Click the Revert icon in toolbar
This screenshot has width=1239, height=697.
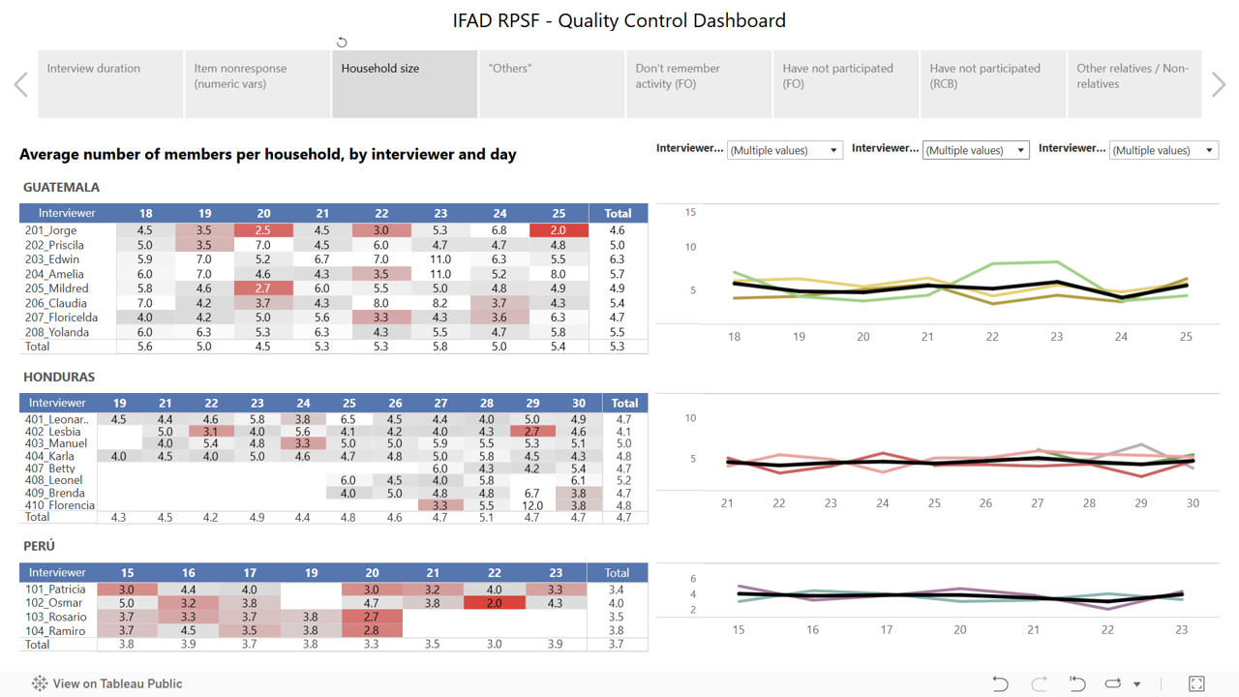(x=1076, y=683)
